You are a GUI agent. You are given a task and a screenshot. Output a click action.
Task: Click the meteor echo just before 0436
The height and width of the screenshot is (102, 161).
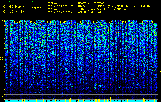click(x=90, y=84)
